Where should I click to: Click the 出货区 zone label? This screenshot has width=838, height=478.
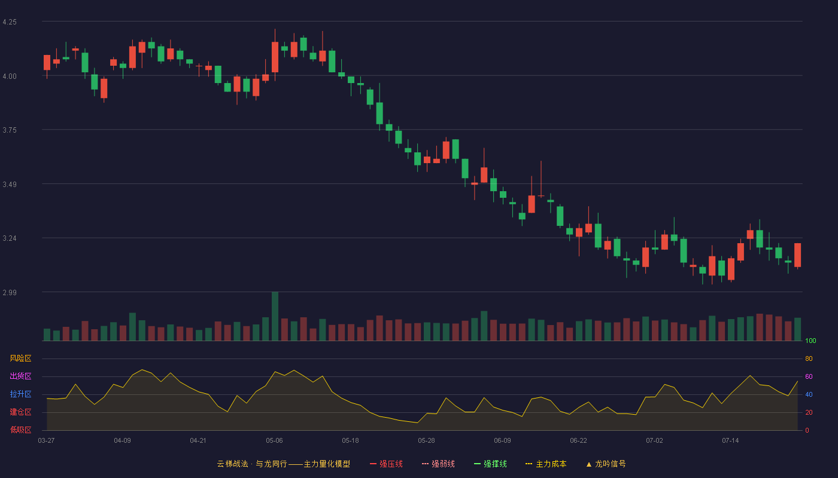tap(20, 376)
